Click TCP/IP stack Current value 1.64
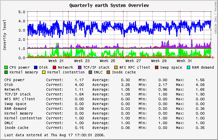The height and width of the screenshot is (140, 218). click(79, 94)
